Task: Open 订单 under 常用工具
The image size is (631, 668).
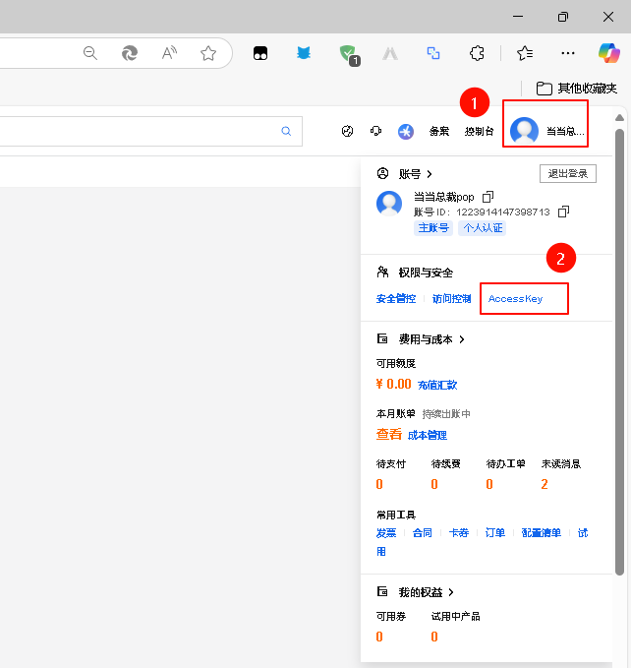Action: tap(494, 533)
